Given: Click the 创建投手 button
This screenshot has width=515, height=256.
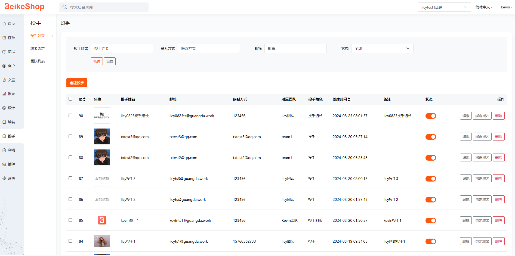Looking at the screenshot, I should click(x=77, y=83).
